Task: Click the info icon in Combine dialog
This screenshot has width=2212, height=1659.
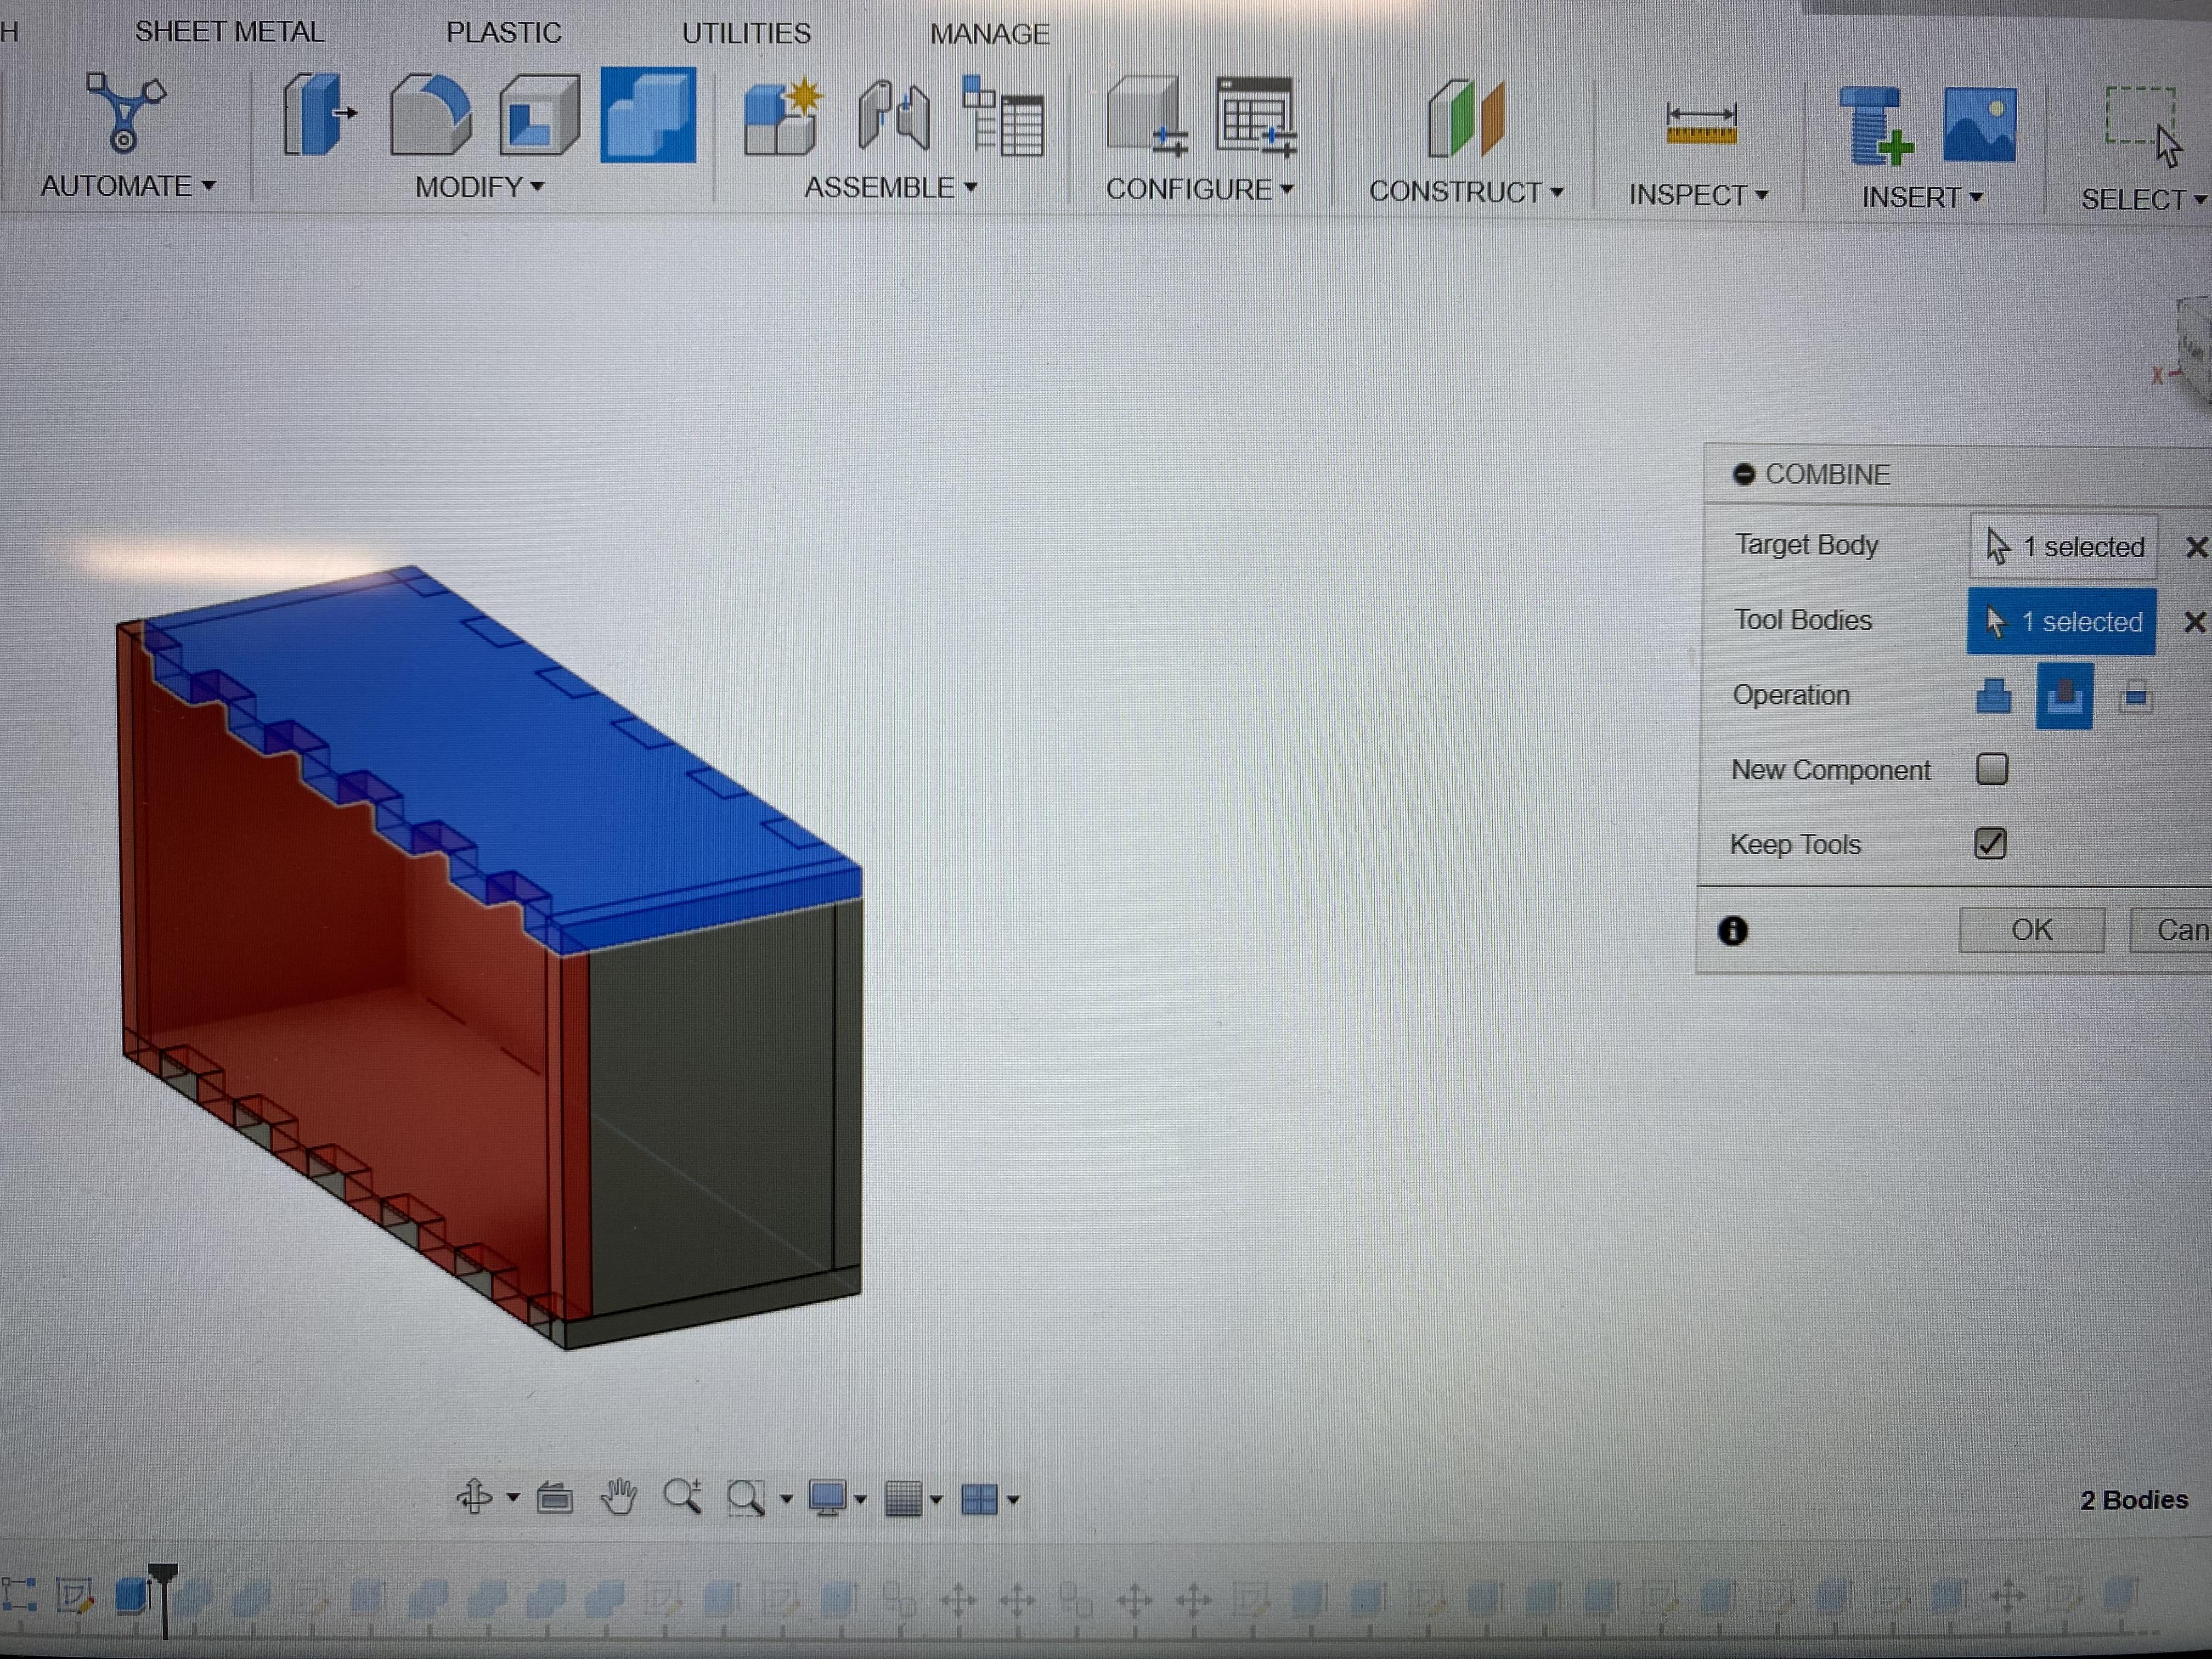Action: pos(1732,931)
